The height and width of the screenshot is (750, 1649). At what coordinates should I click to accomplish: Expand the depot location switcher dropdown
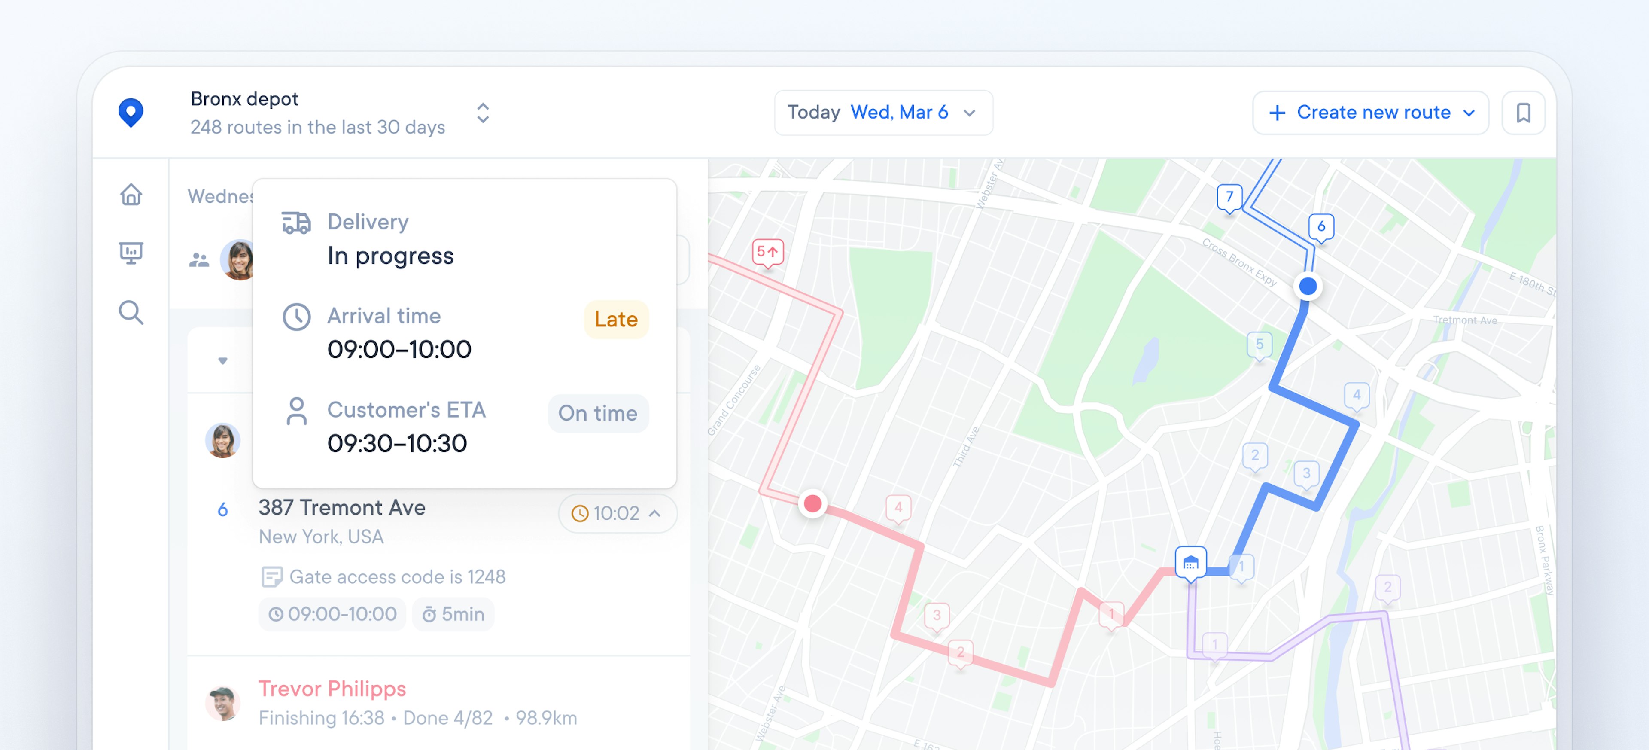click(x=482, y=113)
